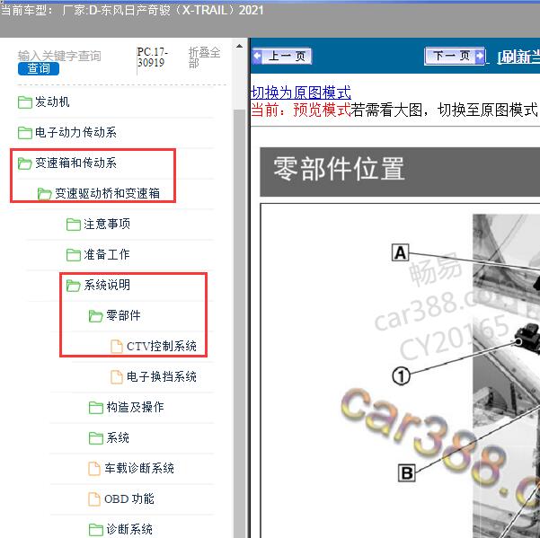Collapse the 零部件 open folder icon

(x=96, y=316)
